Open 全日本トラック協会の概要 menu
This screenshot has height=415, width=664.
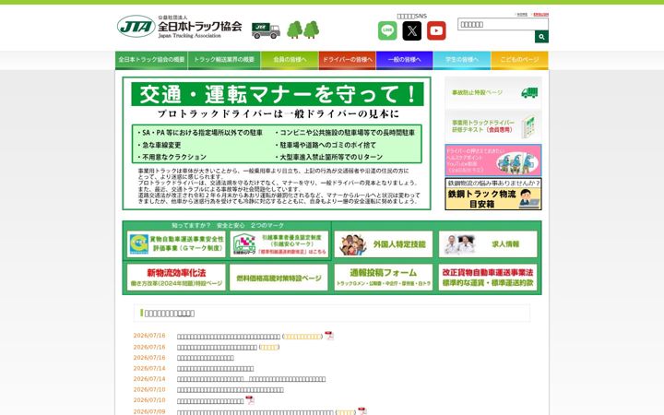[151, 60]
